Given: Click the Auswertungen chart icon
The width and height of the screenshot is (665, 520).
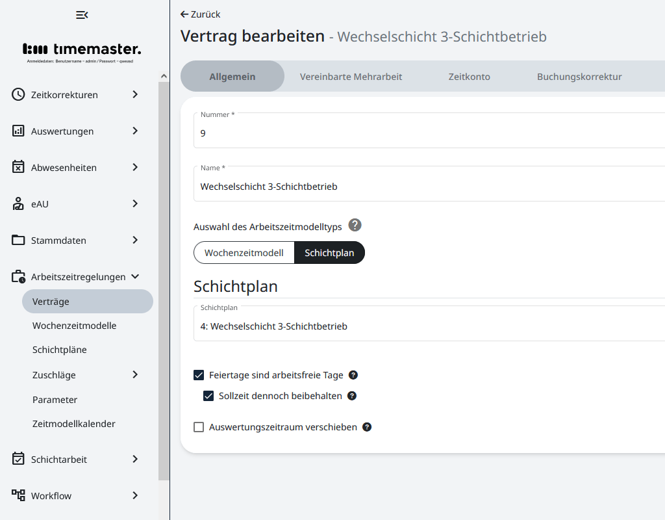Looking at the screenshot, I should coord(18,131).
